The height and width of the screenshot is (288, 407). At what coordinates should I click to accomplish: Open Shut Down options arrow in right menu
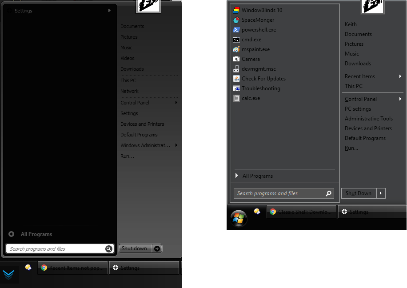[x=381, y=193]
